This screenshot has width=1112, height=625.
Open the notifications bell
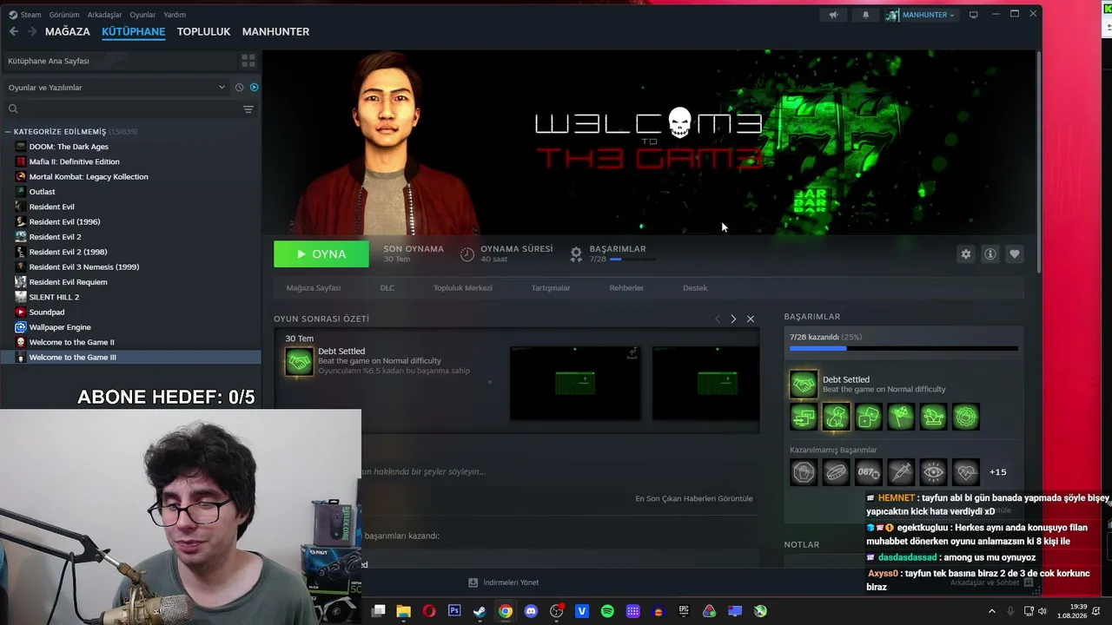[x=865, y=15]
